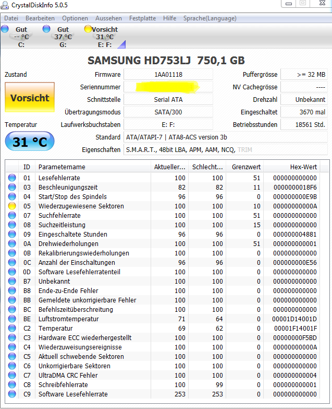Viewport: 332px width, 409px height.
Task: Click status orb for Anzahl der Einschaltungen
Action: (12, 262)
